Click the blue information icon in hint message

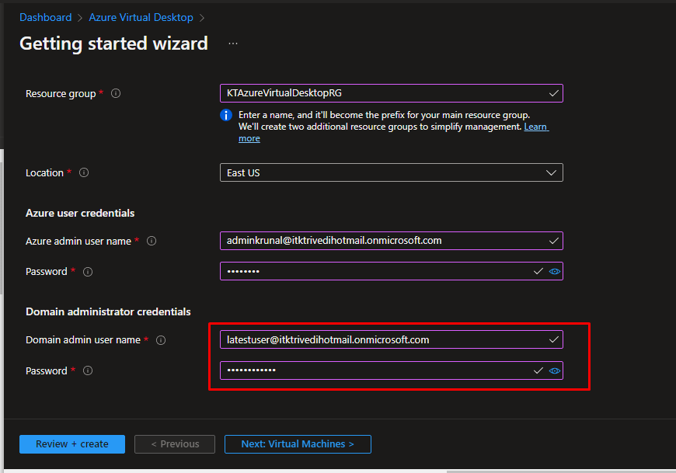click(227, 115)
